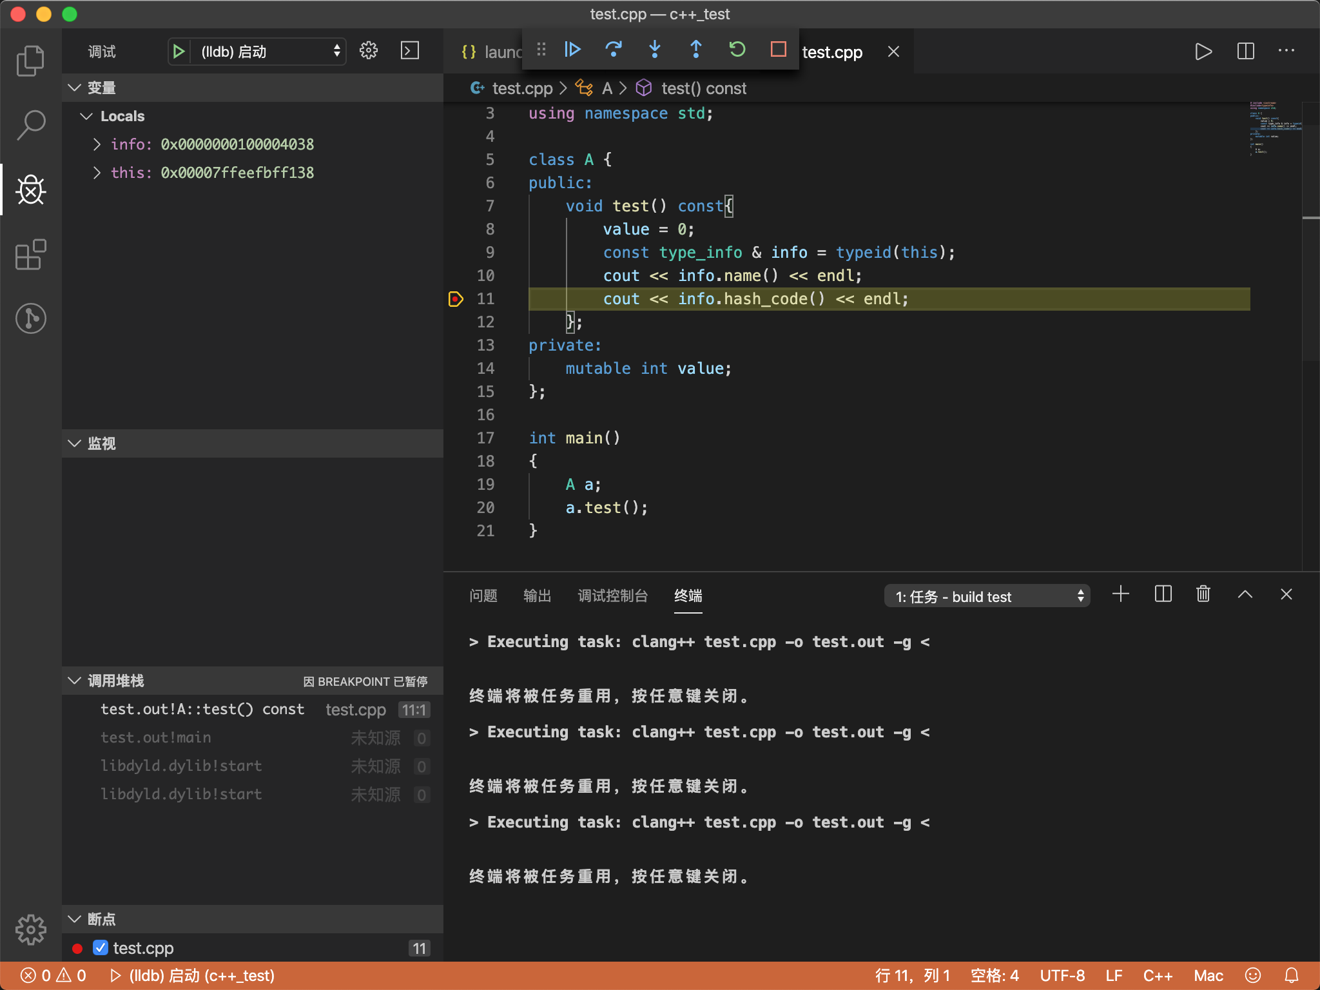Click the C++ language mode in the status bar
The width and height of the screenshot is (1320, 990).
pyautogui.click(x=1158, y=976)
